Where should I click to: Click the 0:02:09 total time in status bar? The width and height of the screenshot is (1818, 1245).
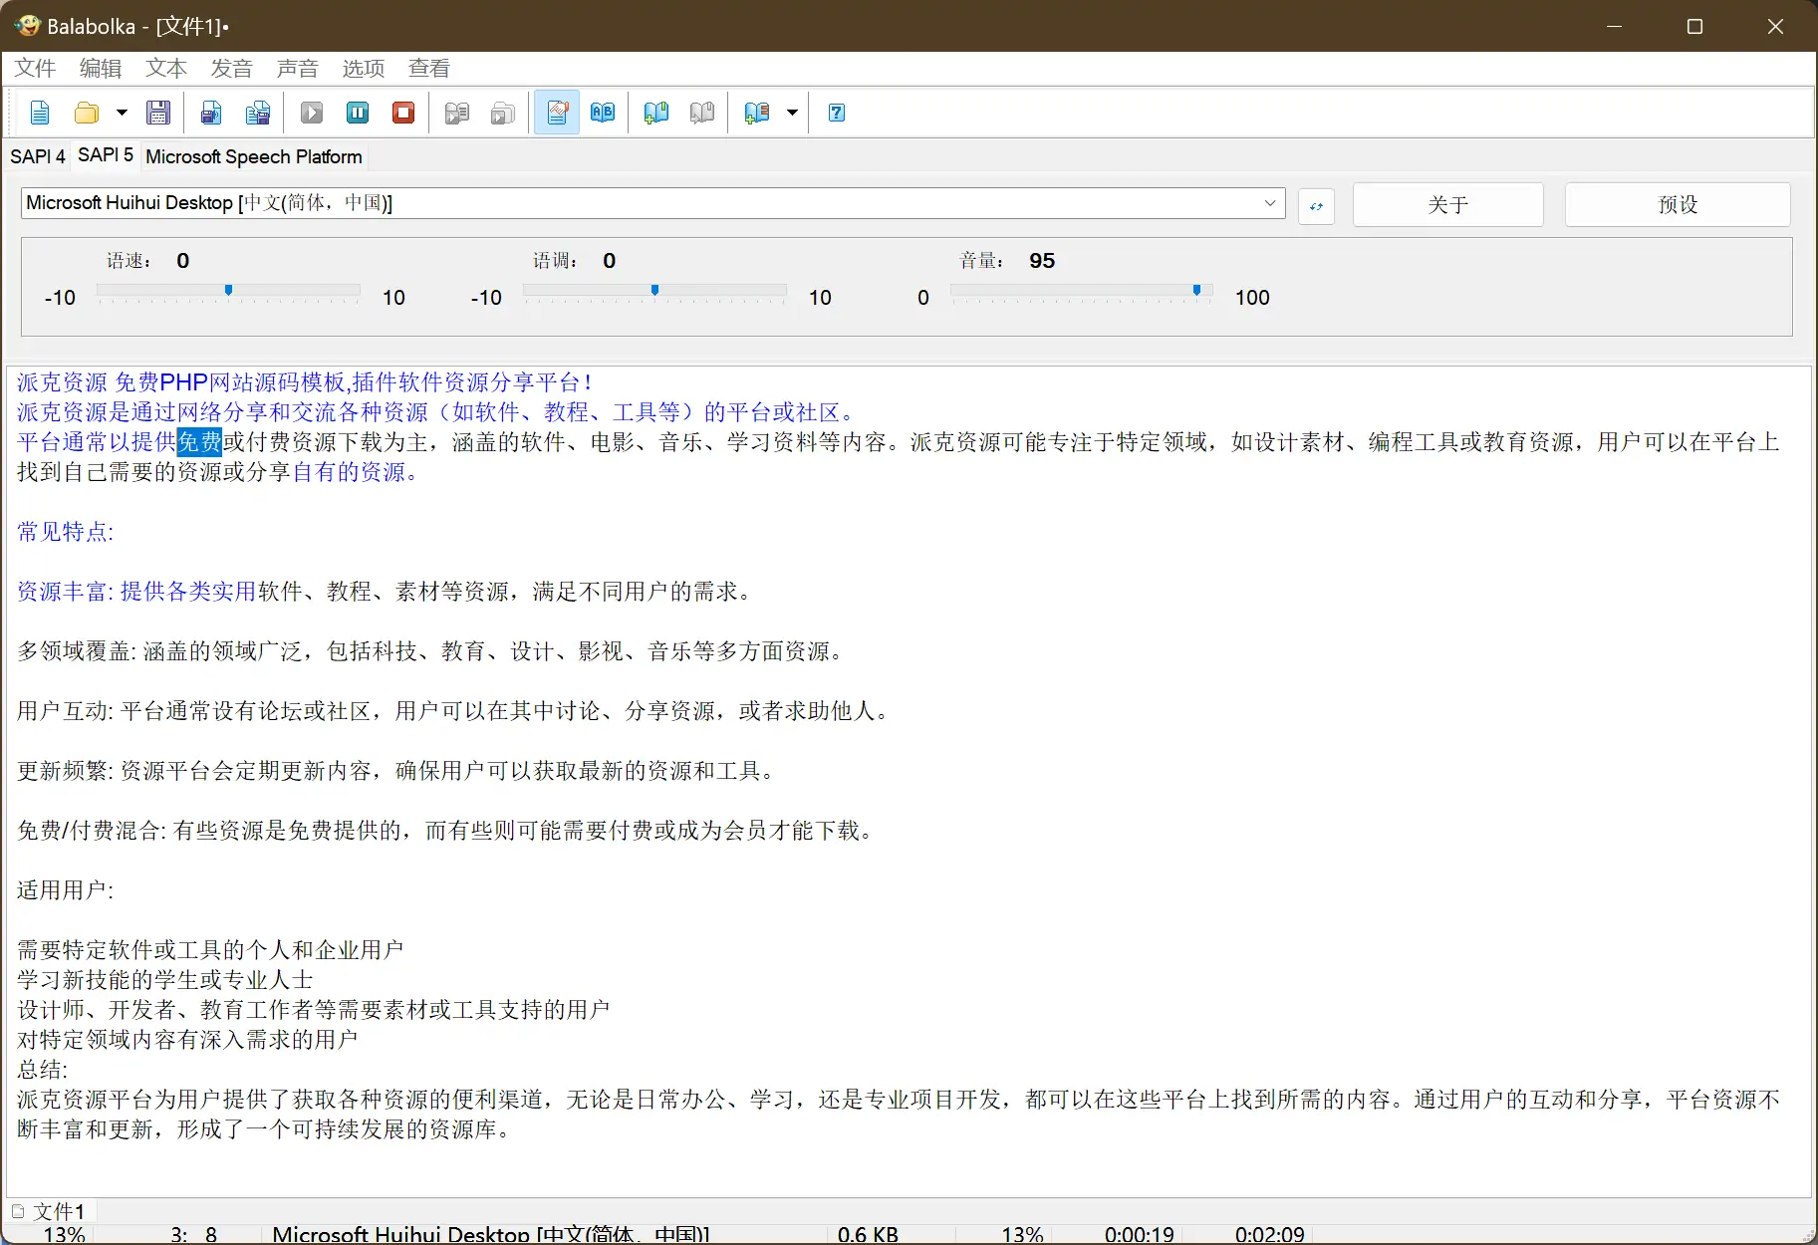pyautogui.click(x=1269, y=1234)
